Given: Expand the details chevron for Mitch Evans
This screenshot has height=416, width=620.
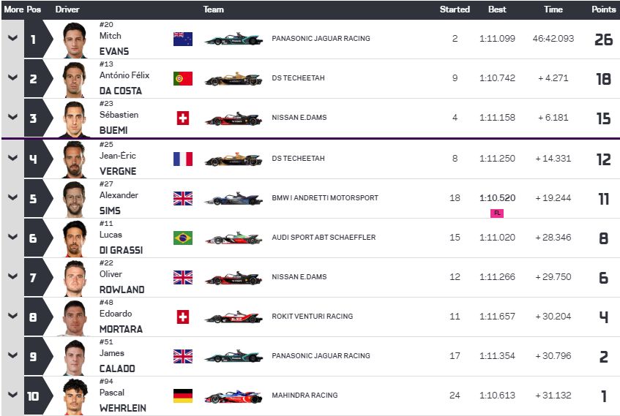Looking at the screenshot, I should (x=12, y=38).
